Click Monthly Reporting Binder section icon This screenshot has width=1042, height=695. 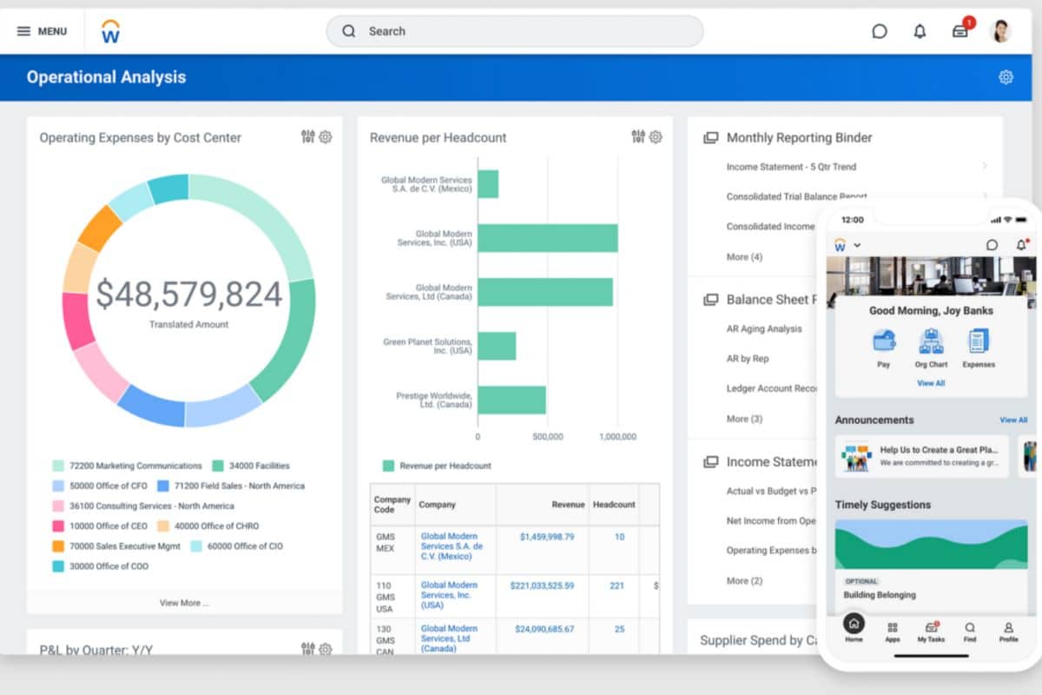tap(710, 137)
